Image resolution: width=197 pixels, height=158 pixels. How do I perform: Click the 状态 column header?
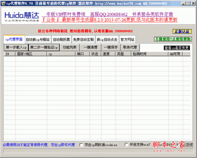click(96, 54)
